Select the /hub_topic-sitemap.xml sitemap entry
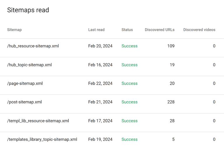Image resolution: width=224 pixels, height=150 pixels. coord(29,65)
